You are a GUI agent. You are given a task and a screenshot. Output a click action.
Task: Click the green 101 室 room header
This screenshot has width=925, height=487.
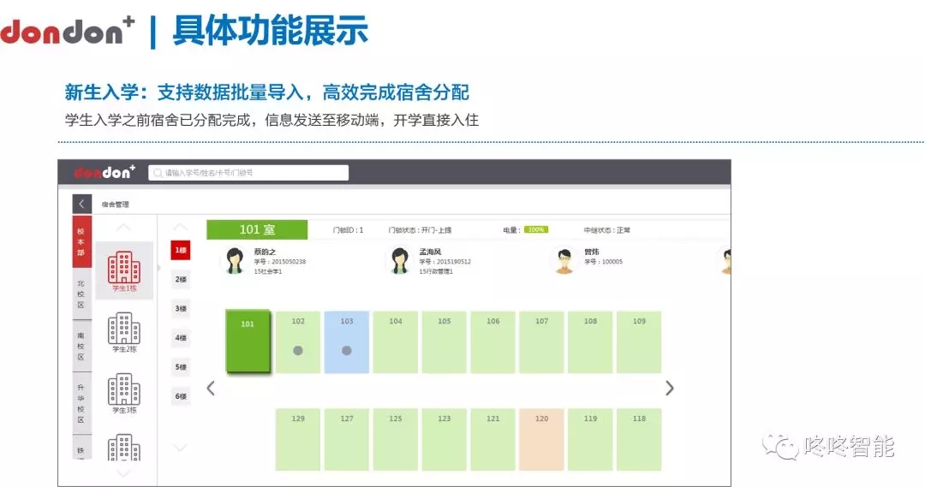click(257, 229)
